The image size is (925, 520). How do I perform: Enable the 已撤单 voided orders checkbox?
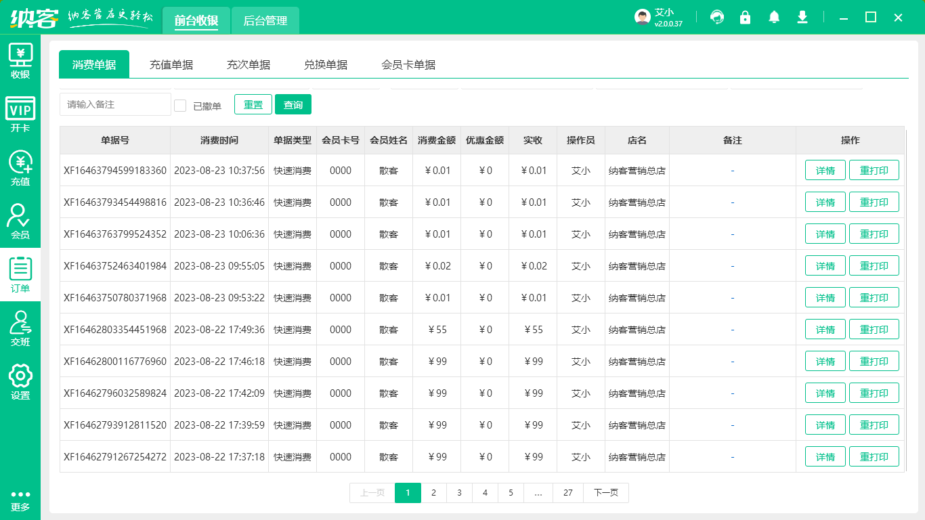(179, 104)
